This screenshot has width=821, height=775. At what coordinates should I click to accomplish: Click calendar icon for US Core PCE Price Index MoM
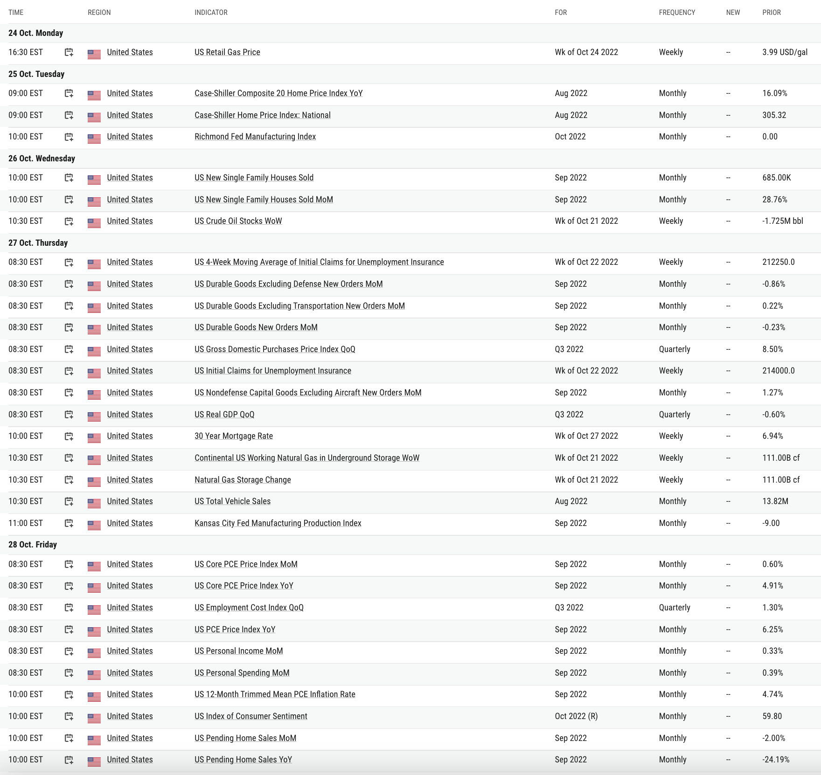(x=69, y=565)
